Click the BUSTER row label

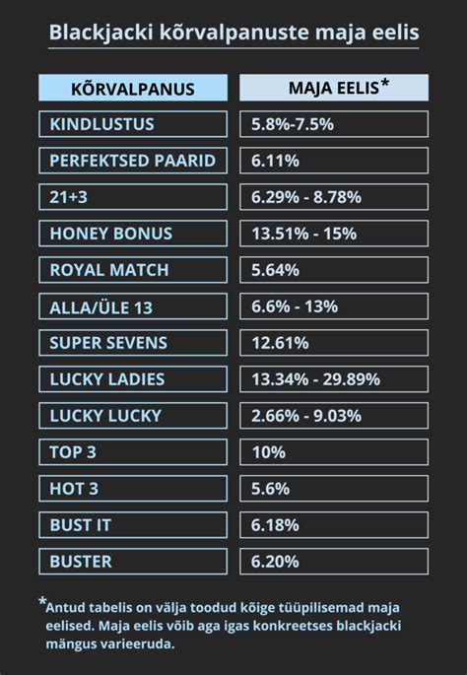pos(133,562)
